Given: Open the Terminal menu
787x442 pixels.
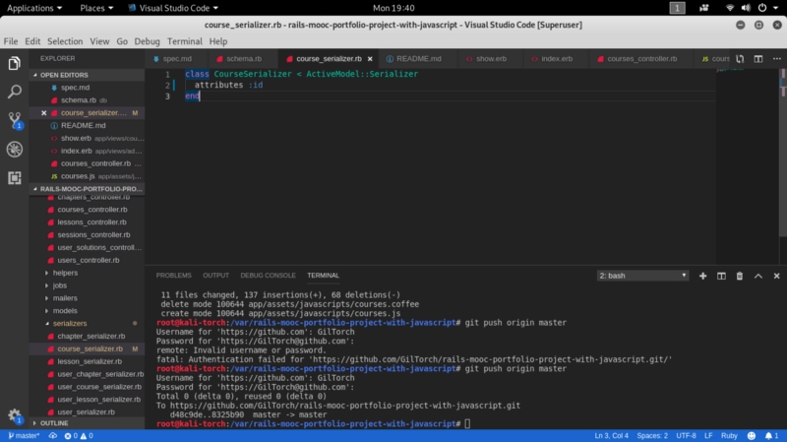Looking at the screenshot, I should coord(185,41).
